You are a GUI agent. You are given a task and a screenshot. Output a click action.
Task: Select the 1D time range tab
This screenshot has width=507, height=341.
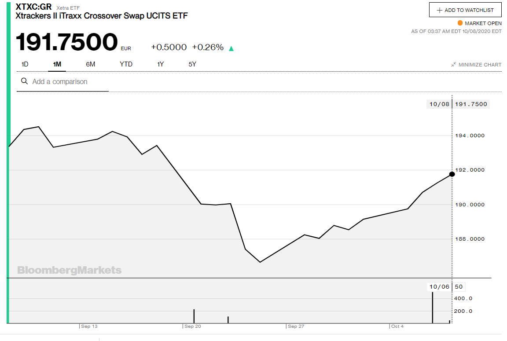[25, 64]
